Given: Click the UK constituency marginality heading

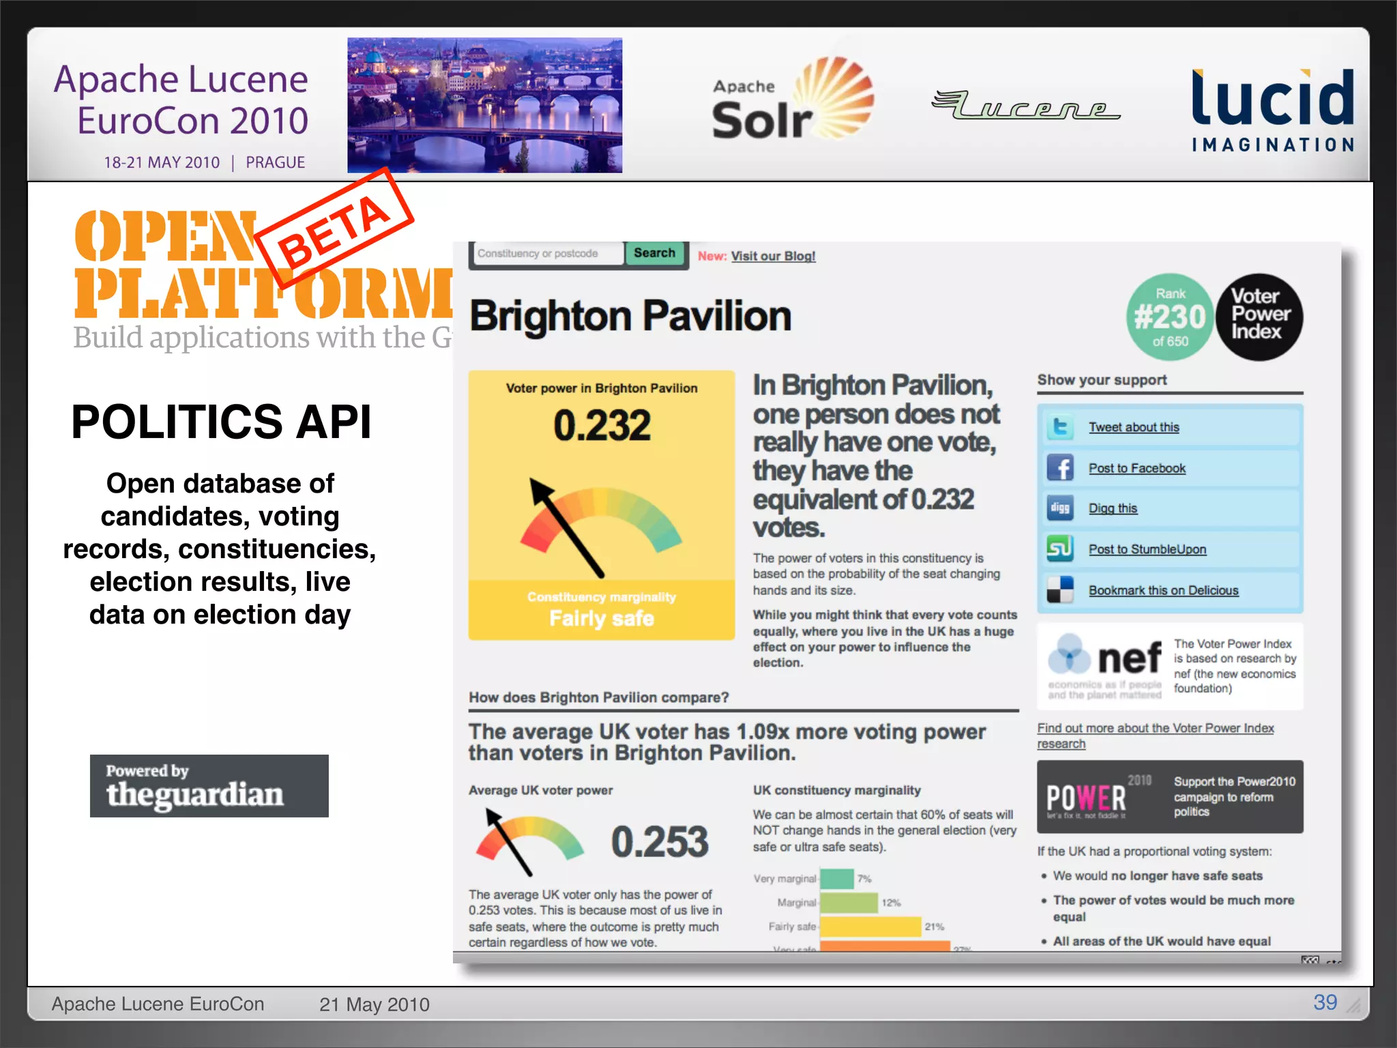Looking at the screenshot, I should pos(837,790).
